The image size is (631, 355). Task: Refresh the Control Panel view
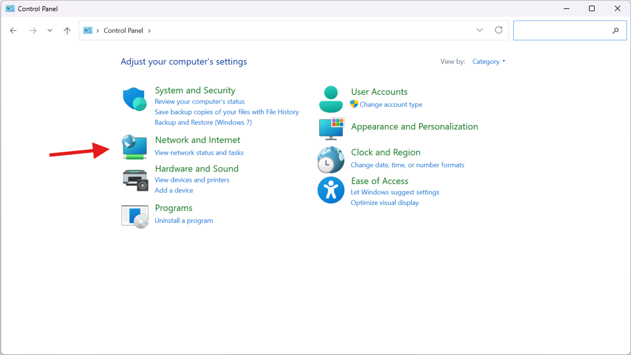point(499,30)
